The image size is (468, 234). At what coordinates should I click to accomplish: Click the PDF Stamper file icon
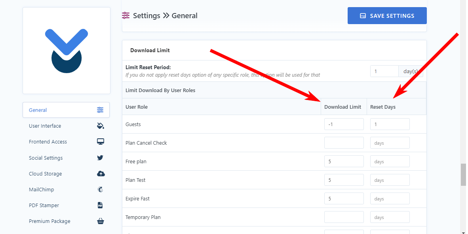100,205
